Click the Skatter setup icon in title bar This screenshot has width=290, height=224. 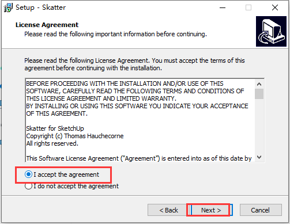point(8,7)
